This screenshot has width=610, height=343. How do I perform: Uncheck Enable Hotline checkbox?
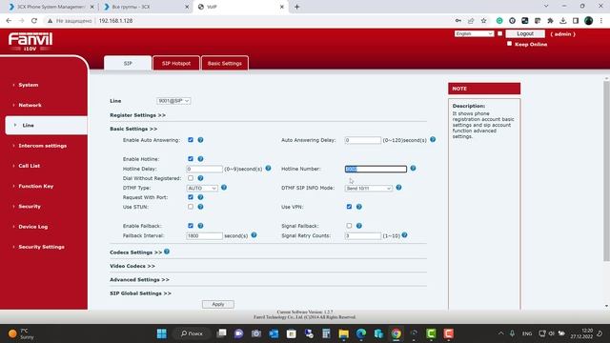[x=191, y=159]
